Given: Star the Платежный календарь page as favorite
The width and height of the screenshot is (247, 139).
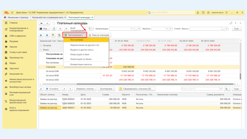Looking at the screenshot, I should click(x=54, y=23).
